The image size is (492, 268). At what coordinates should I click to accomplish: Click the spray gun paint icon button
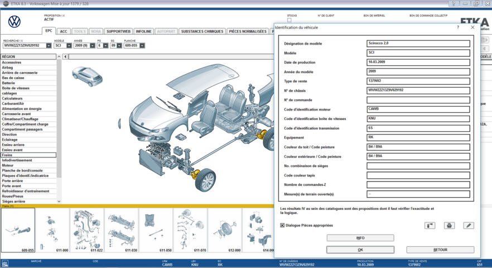[430, 225]
